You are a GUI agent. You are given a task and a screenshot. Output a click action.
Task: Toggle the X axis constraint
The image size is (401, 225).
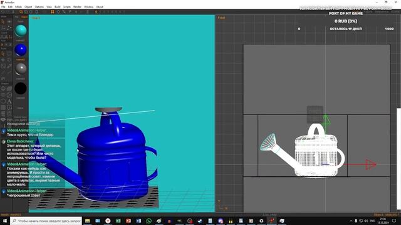(x=2, y=44)
